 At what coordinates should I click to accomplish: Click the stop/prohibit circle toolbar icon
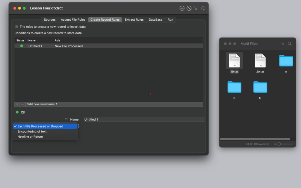[x=189, y=8]
